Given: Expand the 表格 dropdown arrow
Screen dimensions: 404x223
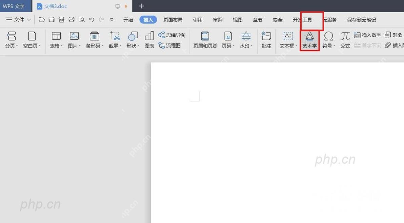Looking at the screenshot, I should pos(62,46).
